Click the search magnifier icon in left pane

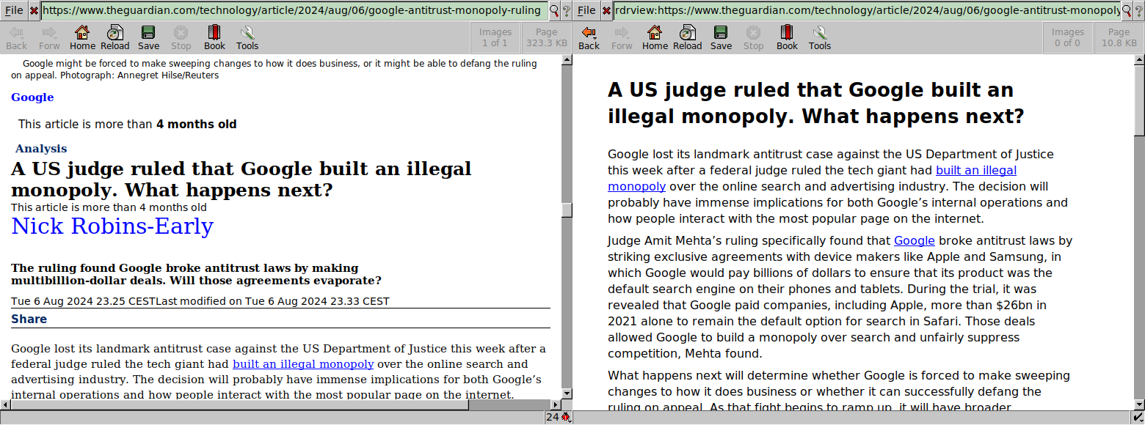coord(554,10)
